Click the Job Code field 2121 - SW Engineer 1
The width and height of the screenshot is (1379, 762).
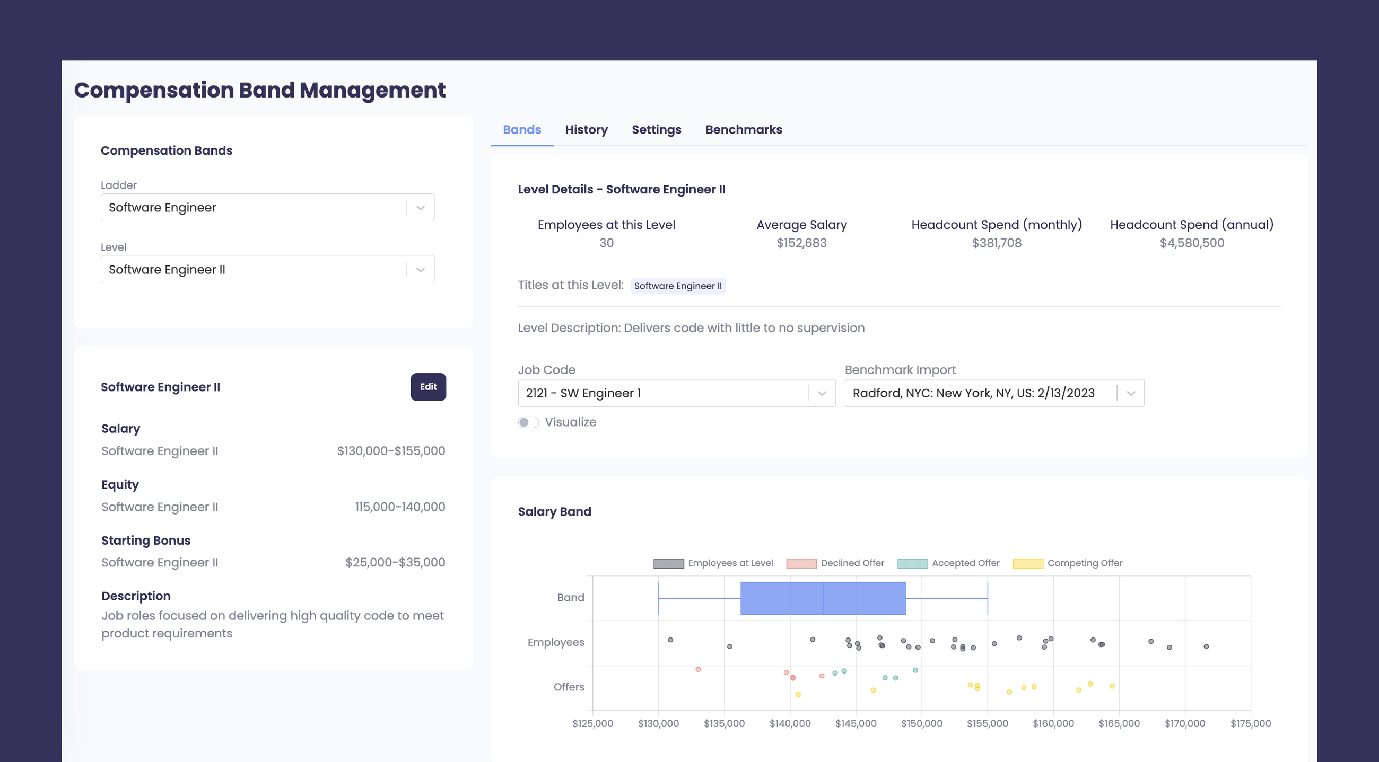pyautogui.click(x=661, y=393)
